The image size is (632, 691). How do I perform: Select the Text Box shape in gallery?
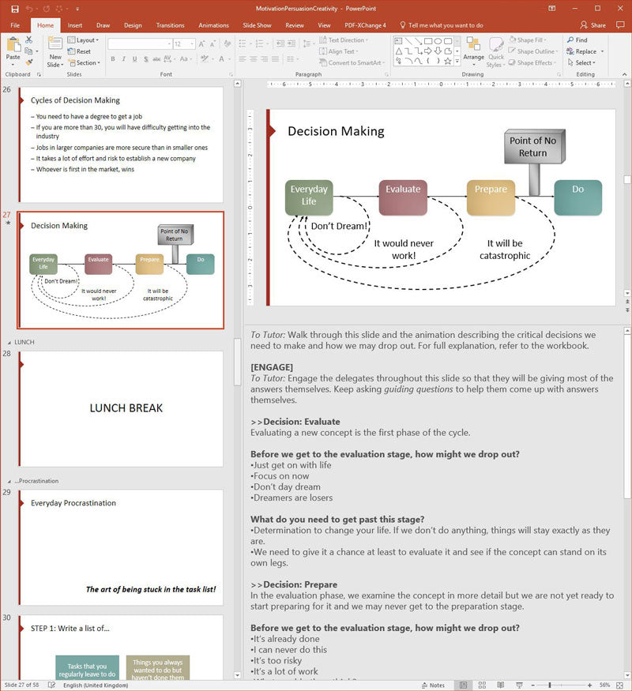(398, 41)
